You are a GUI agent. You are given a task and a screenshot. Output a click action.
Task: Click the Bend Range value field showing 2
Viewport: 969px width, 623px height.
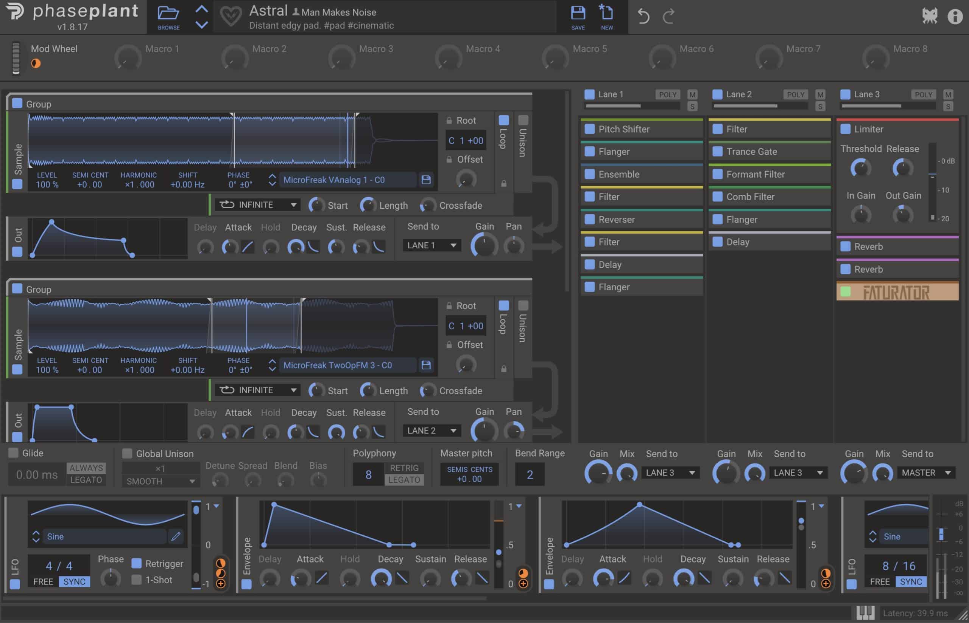point(529,474)
